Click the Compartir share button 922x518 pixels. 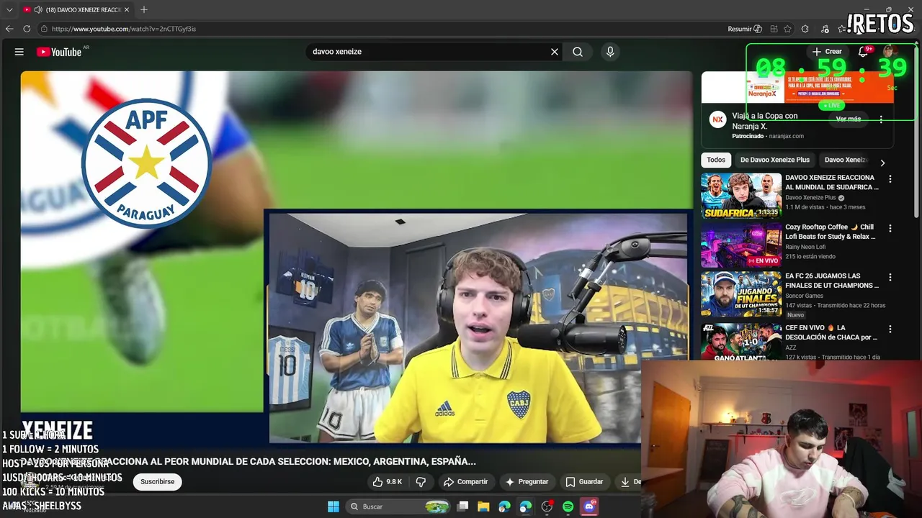465,481
